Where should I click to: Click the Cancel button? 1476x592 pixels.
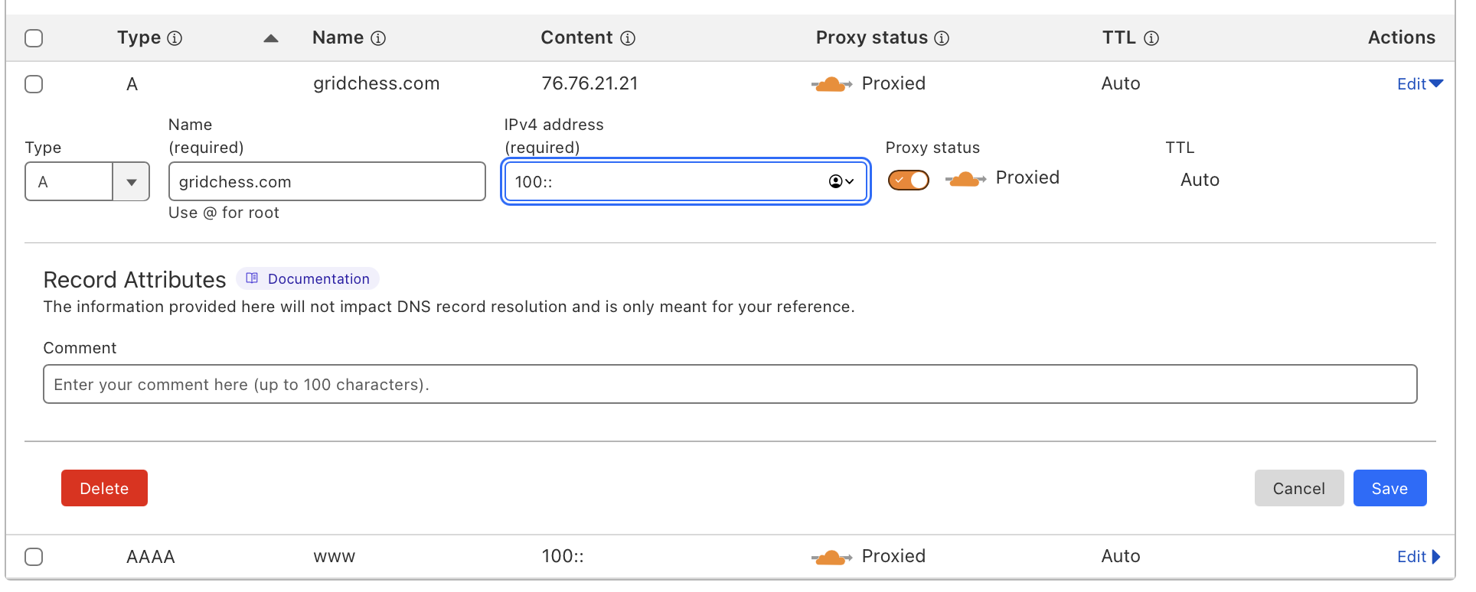point(1298,488)
